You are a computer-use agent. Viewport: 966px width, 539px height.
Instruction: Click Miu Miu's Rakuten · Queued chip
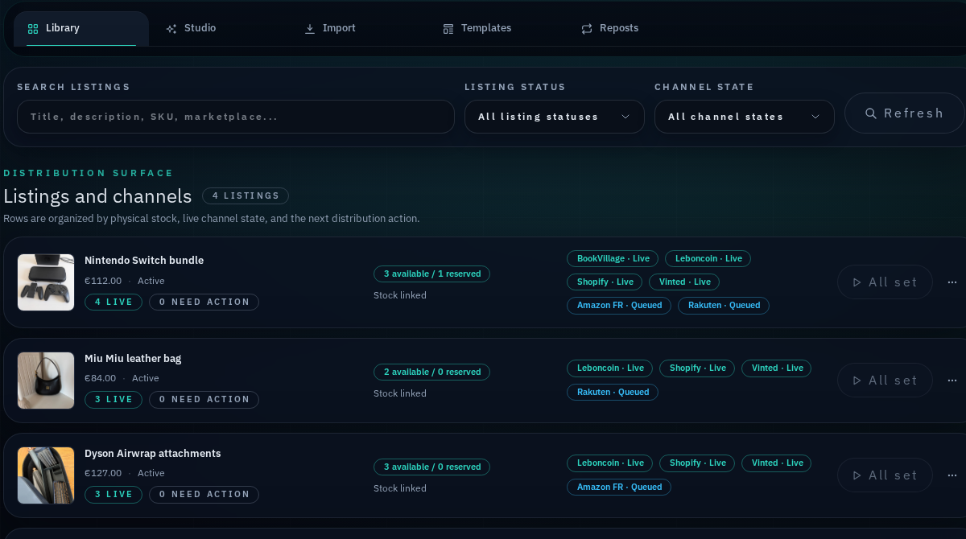point(613,393)
